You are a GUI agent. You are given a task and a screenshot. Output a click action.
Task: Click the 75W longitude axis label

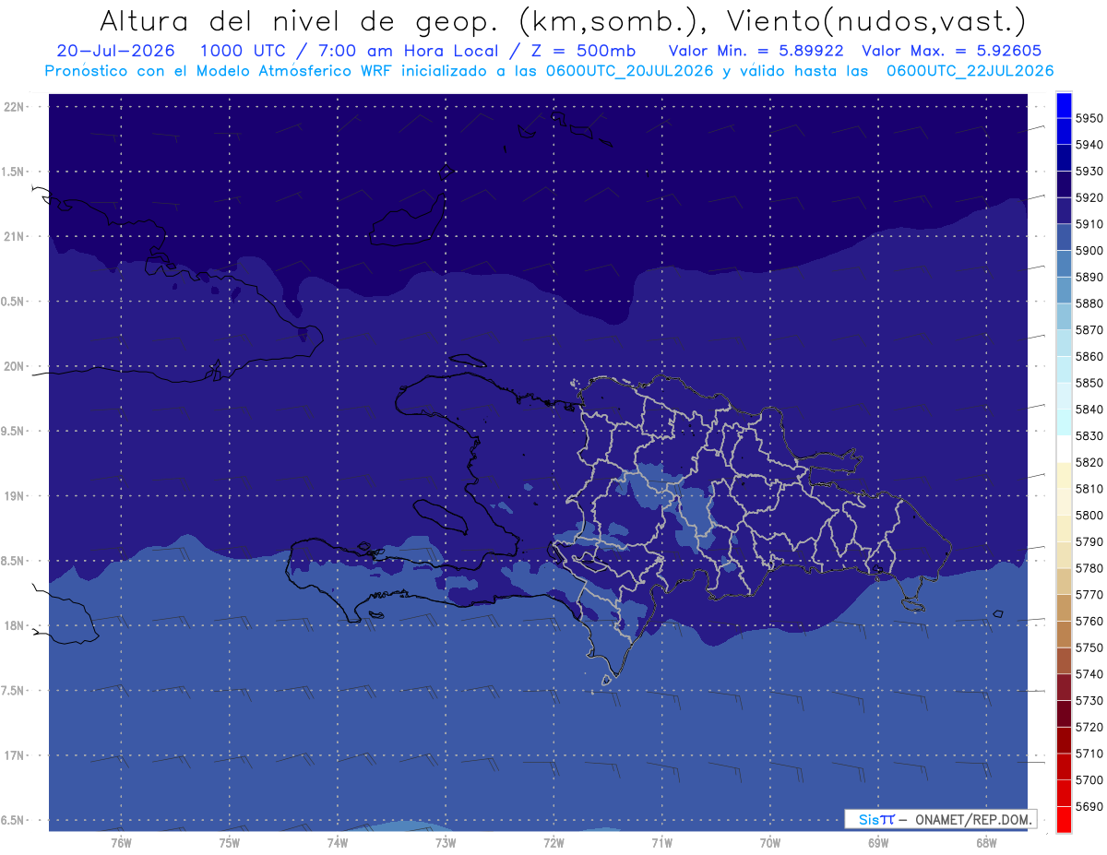[230, 843]
